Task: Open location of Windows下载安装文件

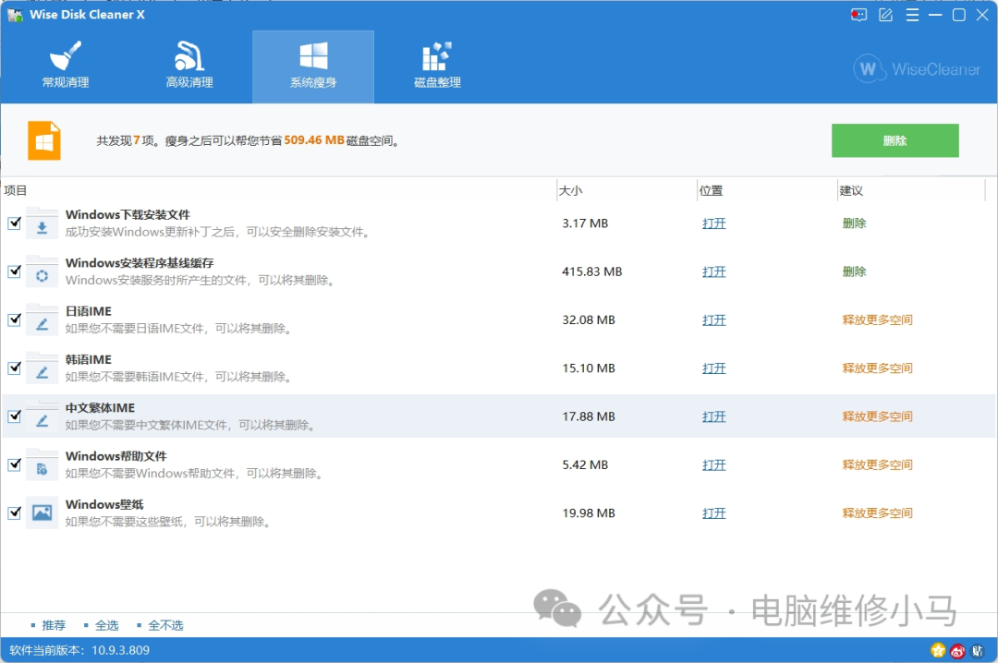Action: click(714, 223)
